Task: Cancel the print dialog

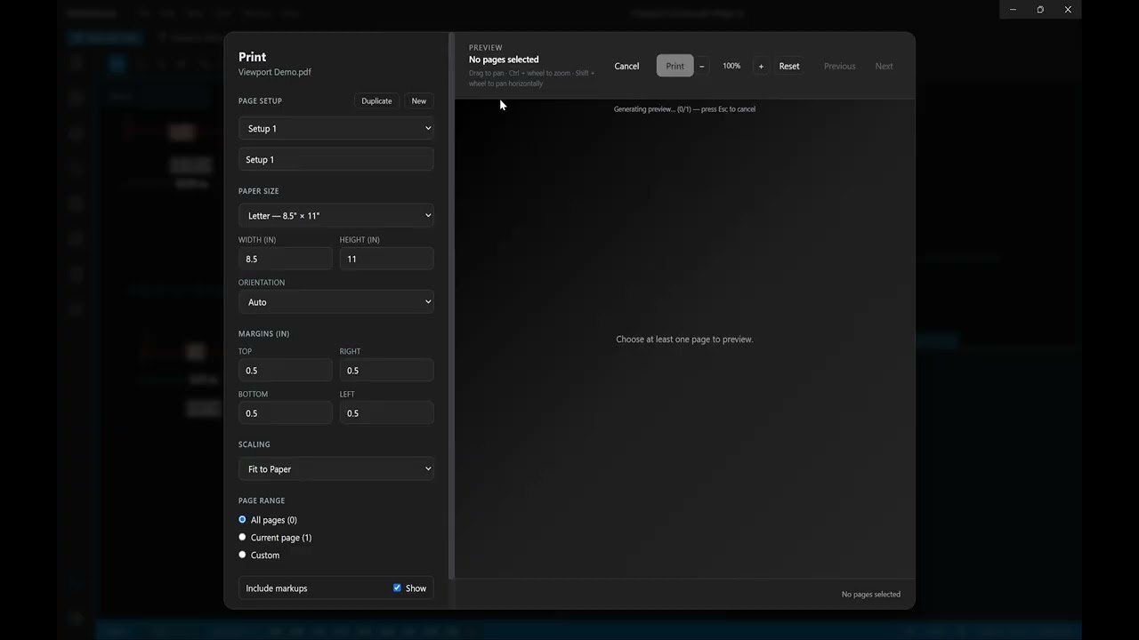Action: pos(626,66)
